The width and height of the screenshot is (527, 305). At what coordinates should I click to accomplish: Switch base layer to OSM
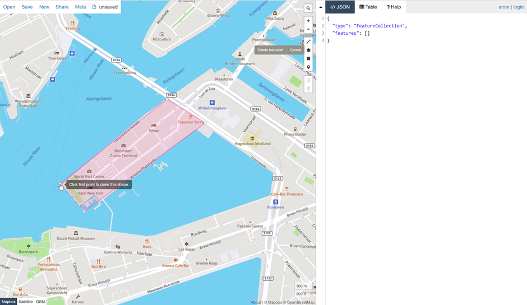[40, 302]
